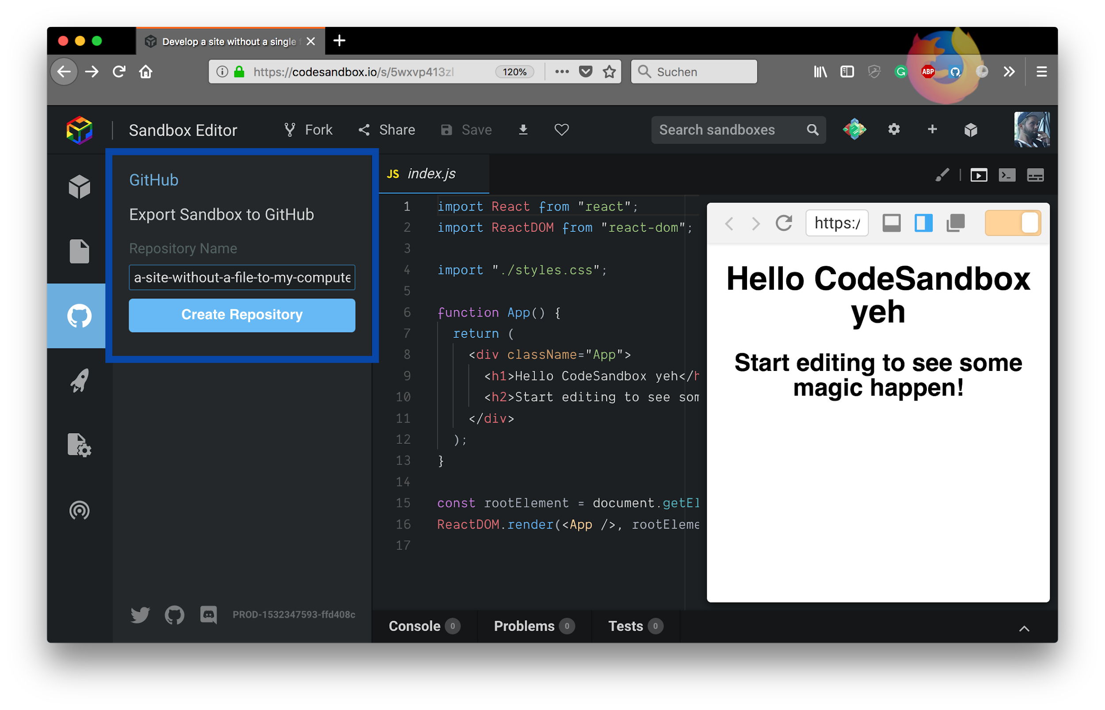Click the prettify brush icon above editor

click(941, 175)
